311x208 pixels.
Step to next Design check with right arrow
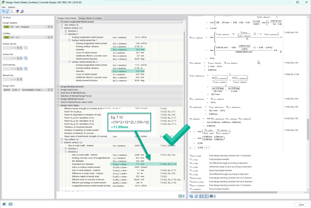(52, 90)
